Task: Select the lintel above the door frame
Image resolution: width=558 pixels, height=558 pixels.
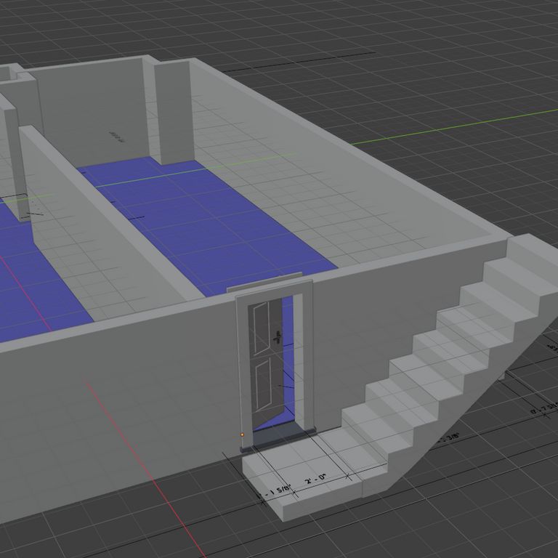Action: 264,283
